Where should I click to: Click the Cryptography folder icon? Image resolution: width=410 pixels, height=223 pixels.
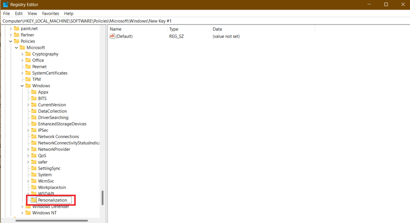(28, 54)
